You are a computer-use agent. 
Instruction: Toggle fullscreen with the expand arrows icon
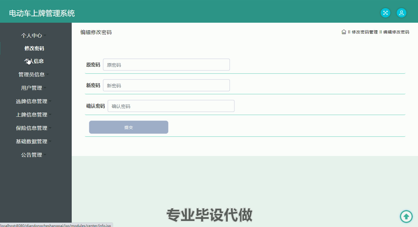[385, 13]
